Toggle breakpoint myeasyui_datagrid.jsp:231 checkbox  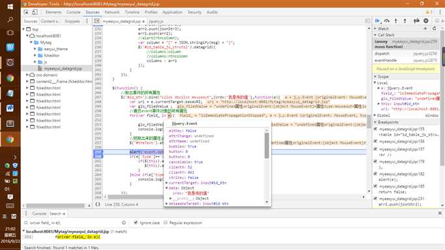tap(376, 199)
